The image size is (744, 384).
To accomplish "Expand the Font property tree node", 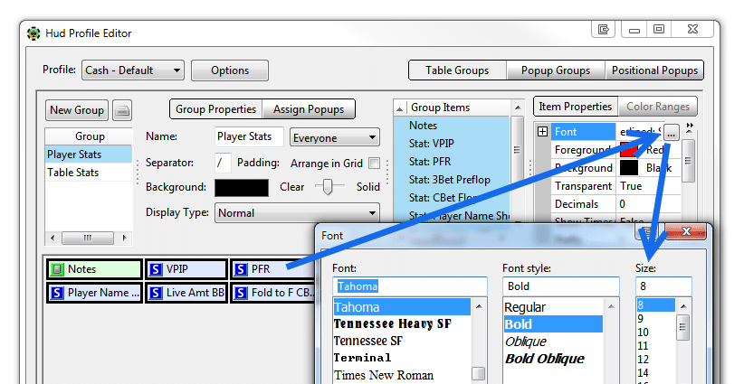I will pos(542,132).
